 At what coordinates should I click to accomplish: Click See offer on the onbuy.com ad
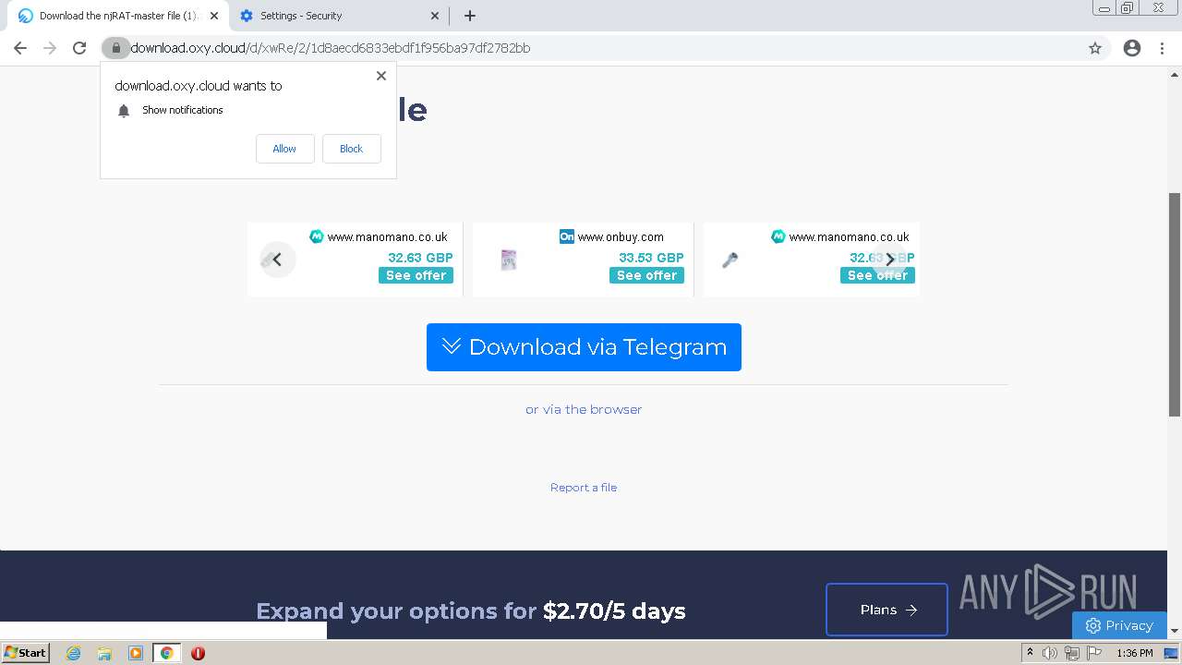[x=646, y=275]
